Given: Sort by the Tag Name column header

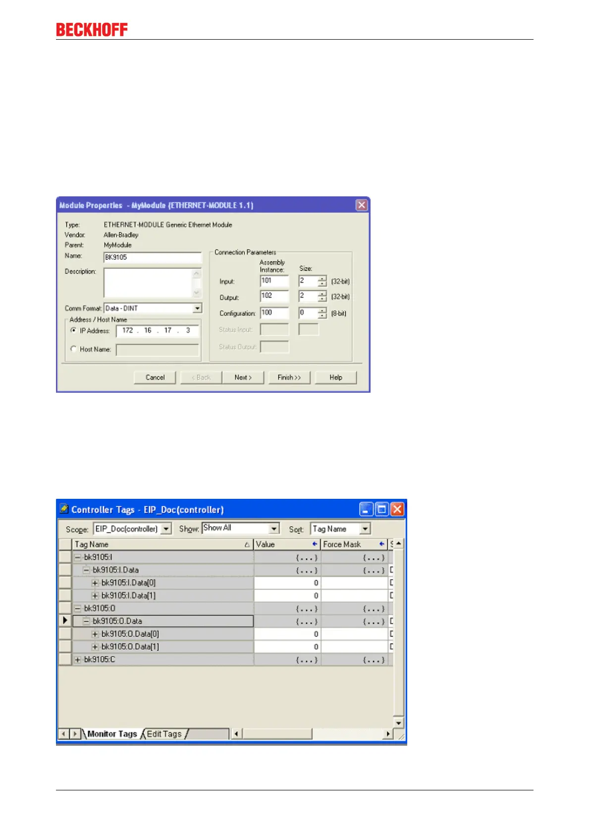Looking at the screenshot, I should (x=162, y=544).
